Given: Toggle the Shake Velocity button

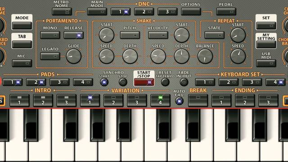Looking at the screenshot, I should (x=158, y=35).
